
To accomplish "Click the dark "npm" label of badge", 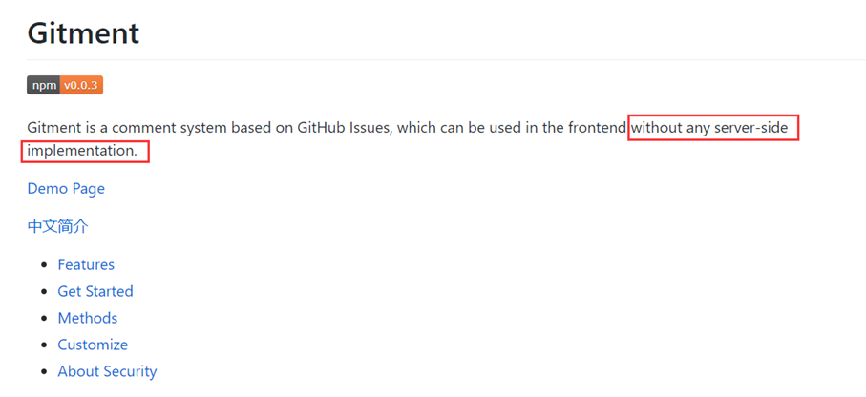I will click(x=43, y=86).
